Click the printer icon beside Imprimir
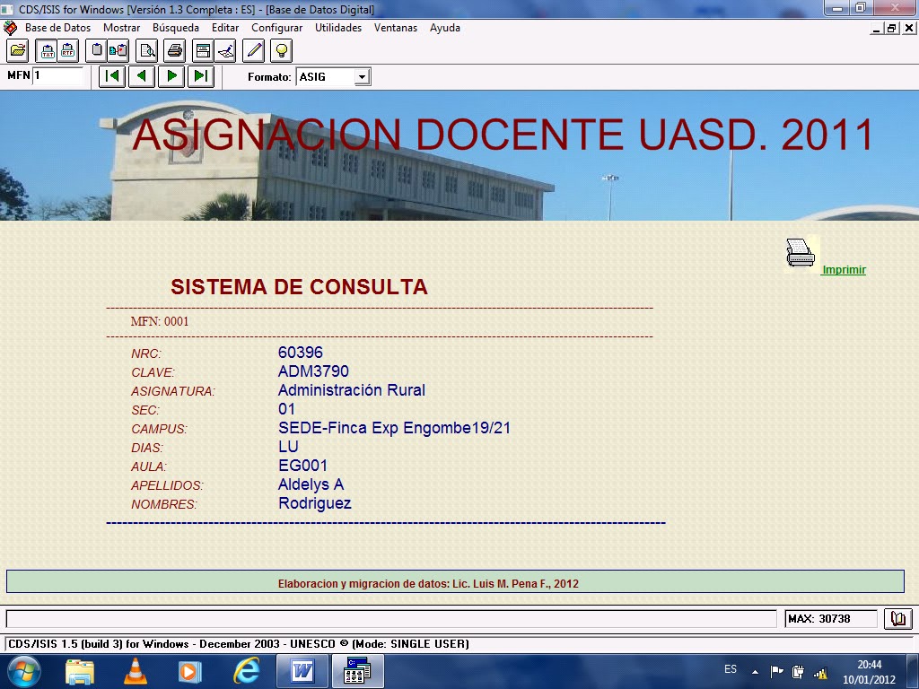The height and width of the screenshot is (689, 919). tap(801, 252)
